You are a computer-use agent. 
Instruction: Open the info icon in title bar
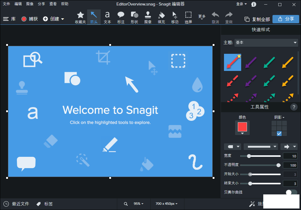click(253, 4)
